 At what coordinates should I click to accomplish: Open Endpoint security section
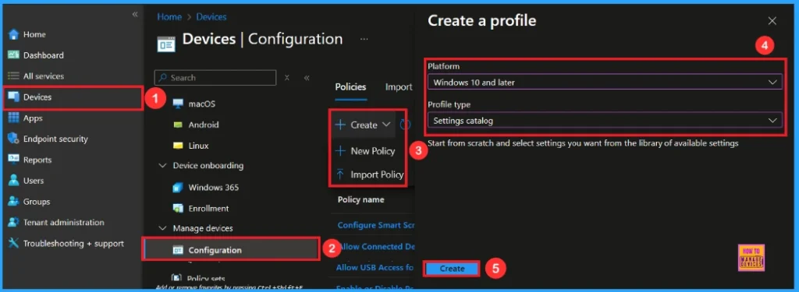coord(55,139)
